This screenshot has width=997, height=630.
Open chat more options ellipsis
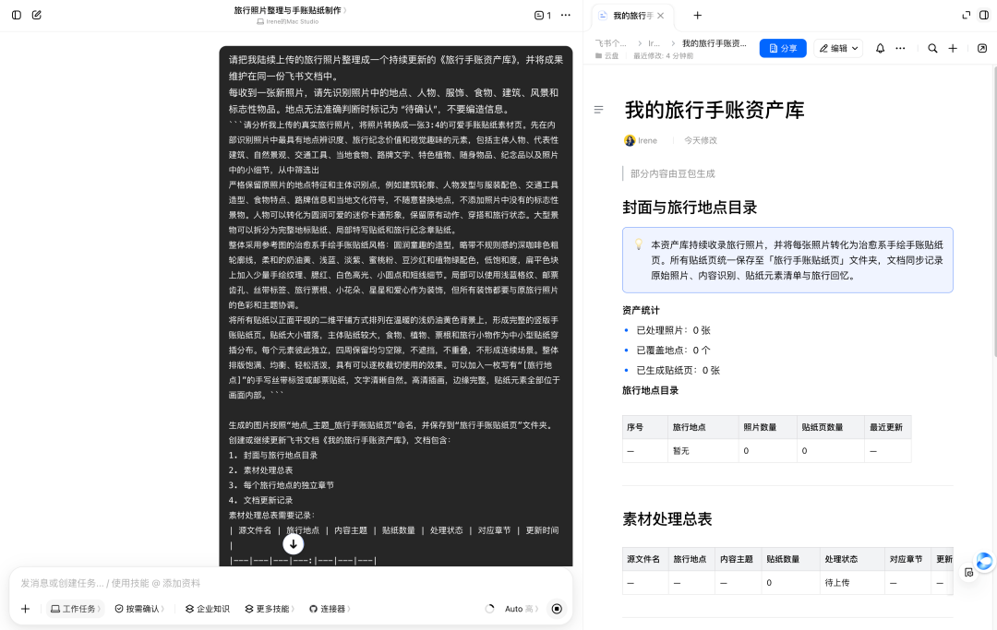[565, 15]
